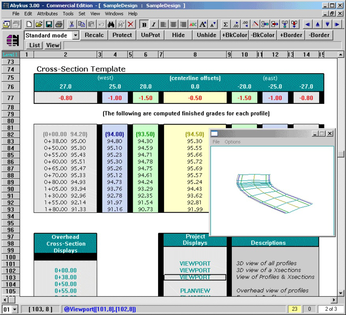Click the -BkColor button

pos(262,35)
